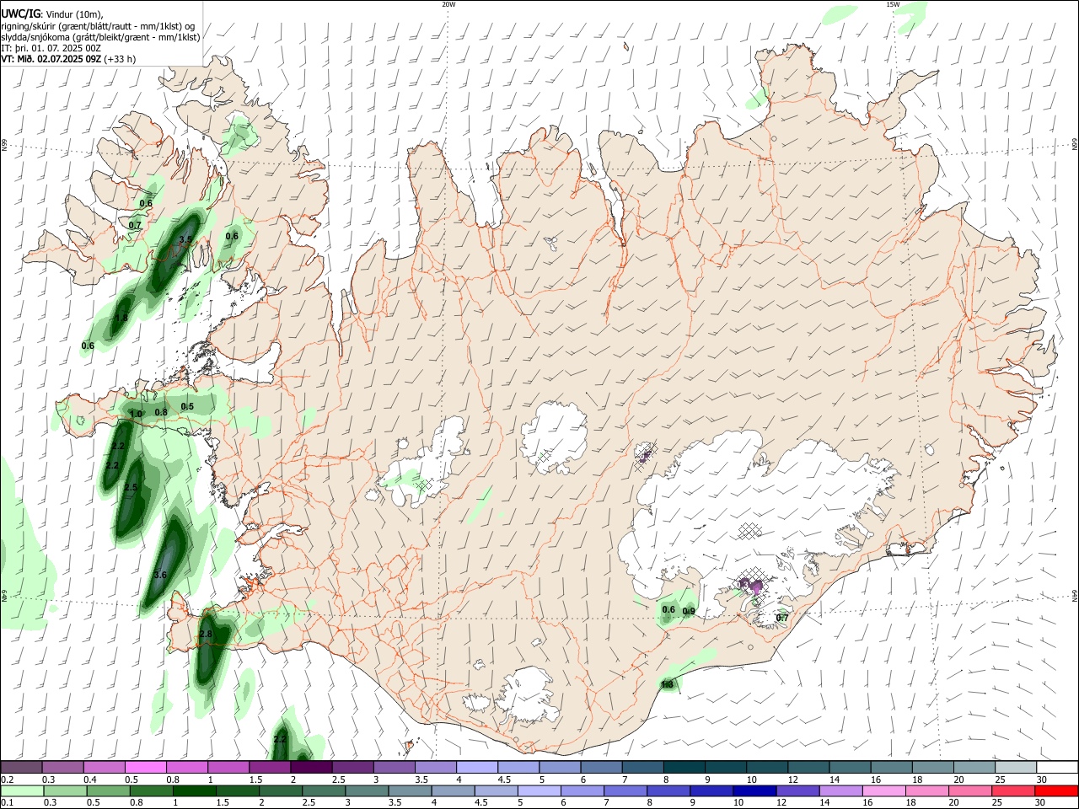Image resolution: width=1079 pixels, height=809 pixels.
Task: Click the 15W longitude label at the top
Action: click(x=894, y=4)
